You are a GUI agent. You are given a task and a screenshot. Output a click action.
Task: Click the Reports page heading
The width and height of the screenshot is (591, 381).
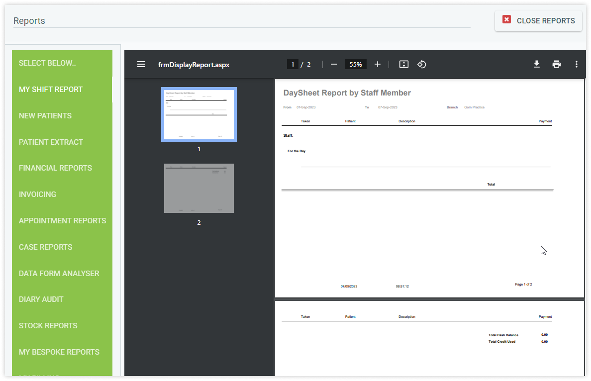(x=29, y=21)
